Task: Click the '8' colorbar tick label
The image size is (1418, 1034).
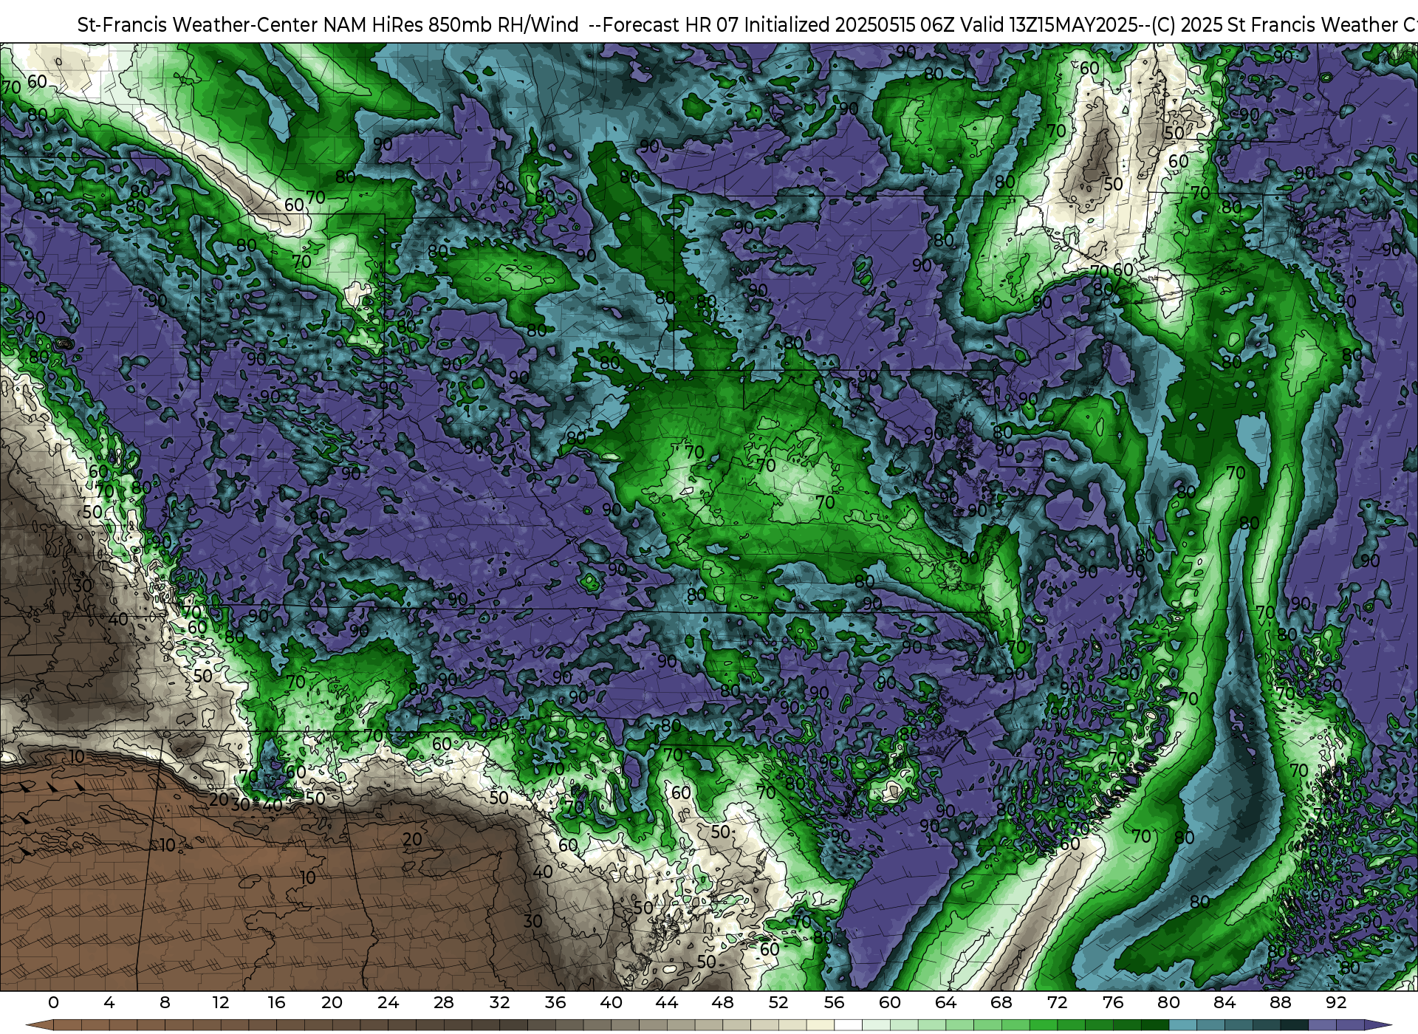Action: [x=165, y=1002]
